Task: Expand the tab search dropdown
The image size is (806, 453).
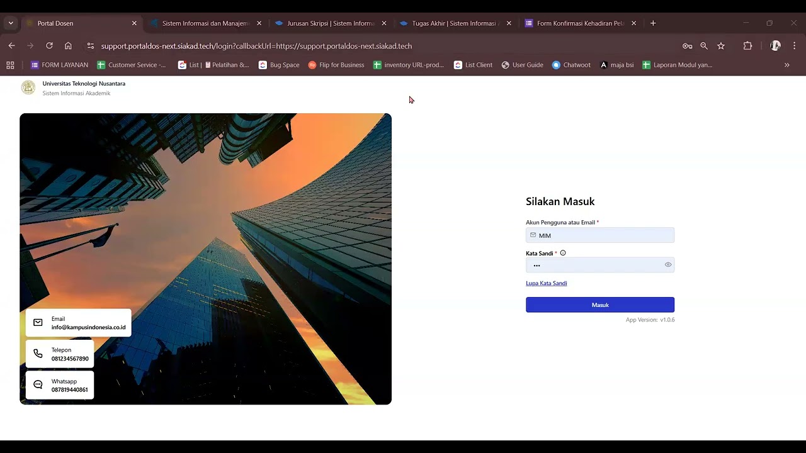Action: pyautogui.click(x=11, y=23)
